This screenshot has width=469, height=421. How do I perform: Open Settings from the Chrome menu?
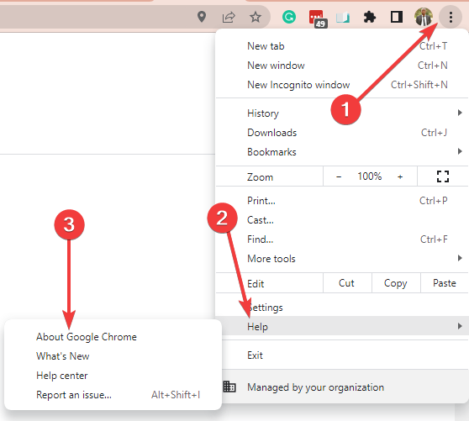(x=342, y=307)
